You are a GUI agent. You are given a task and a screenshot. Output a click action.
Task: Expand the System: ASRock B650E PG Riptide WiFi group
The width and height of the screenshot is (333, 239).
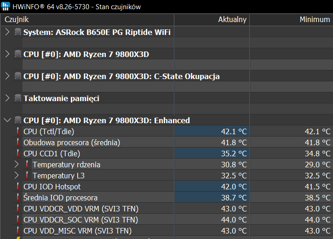[x=7, y=32]
